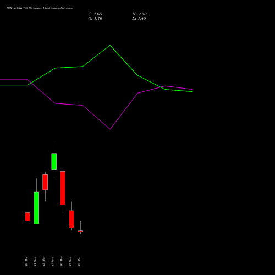Click the green 13 Mar candlestick at the top

pyautogui.click(x=54, y=162)
